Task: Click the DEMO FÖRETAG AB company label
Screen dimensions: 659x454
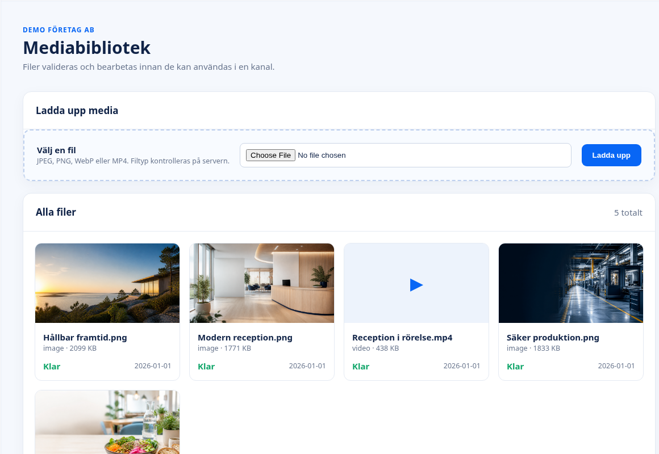Action: tap(59, 30)
